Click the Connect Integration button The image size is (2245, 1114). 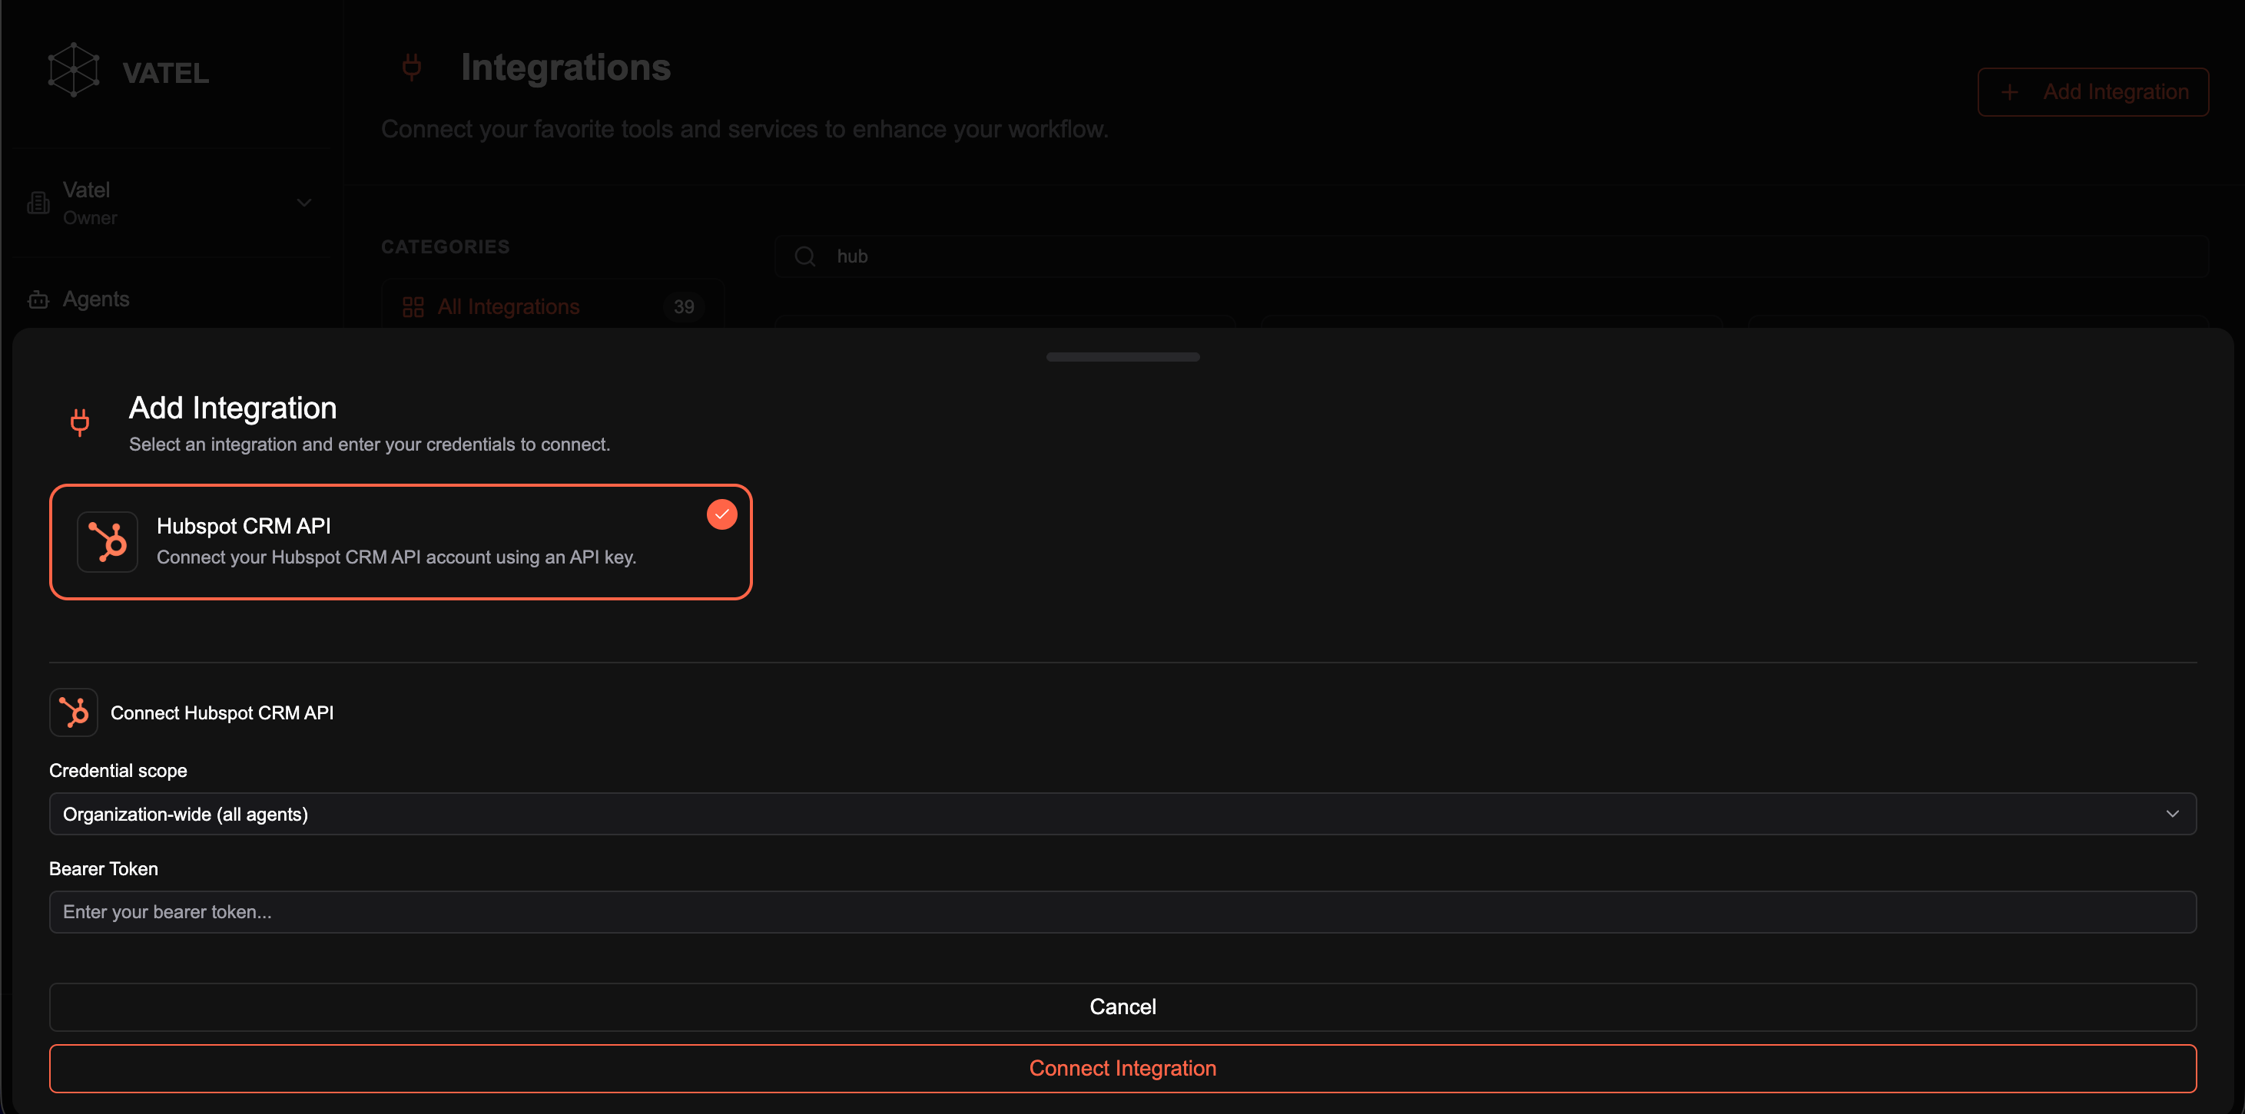(1122, 1069)
